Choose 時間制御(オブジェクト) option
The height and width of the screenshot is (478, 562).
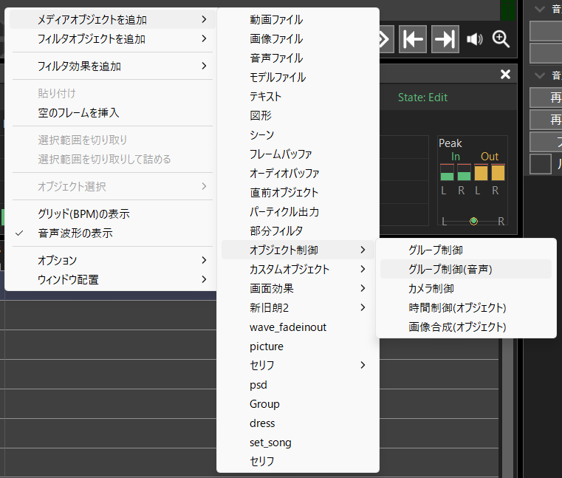click(x=466, y=307)
